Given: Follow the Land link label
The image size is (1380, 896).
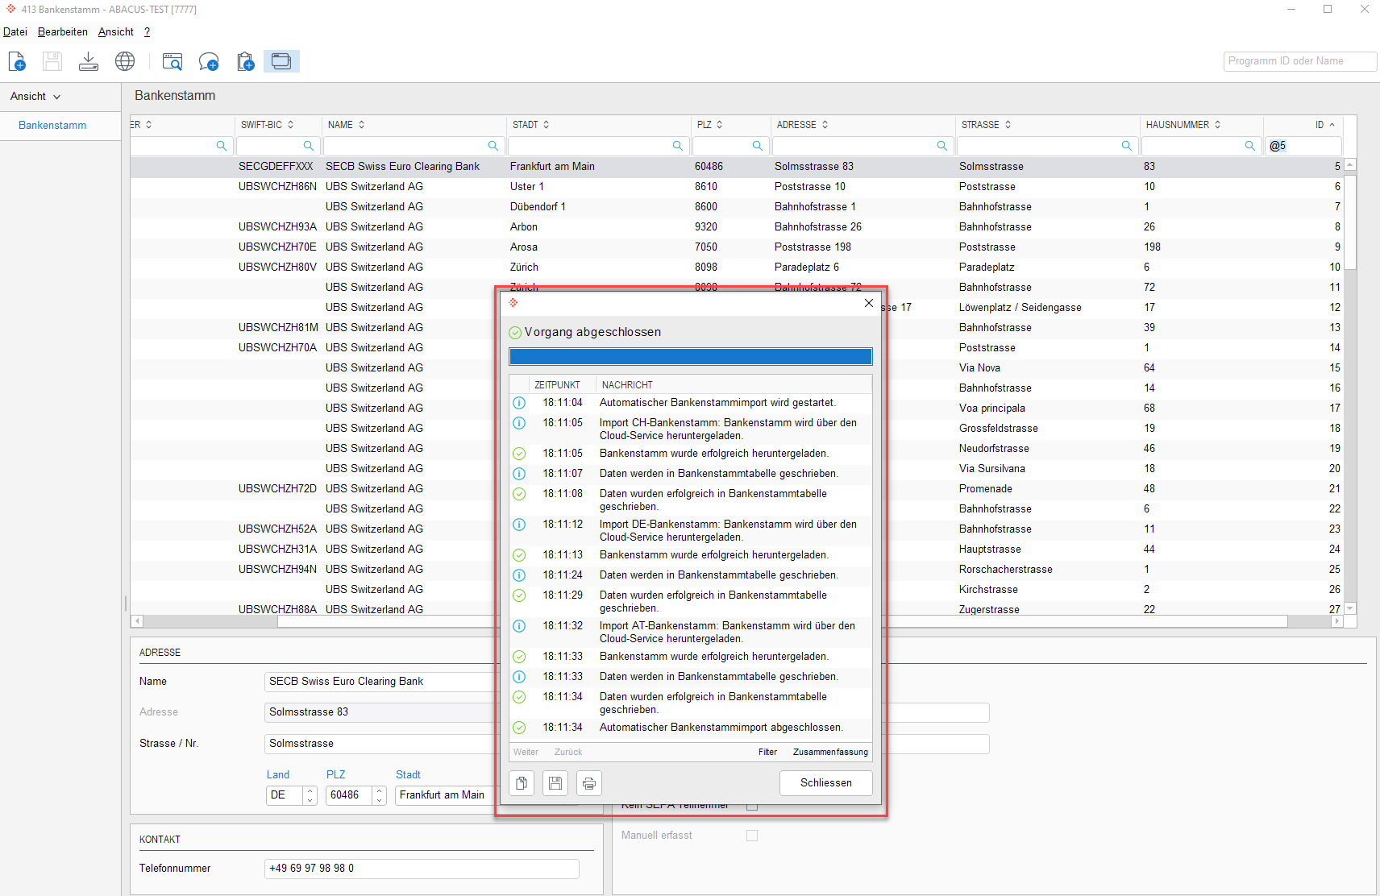Looking at the screenshot, I should pyautogui.click(x=278, y=774).
